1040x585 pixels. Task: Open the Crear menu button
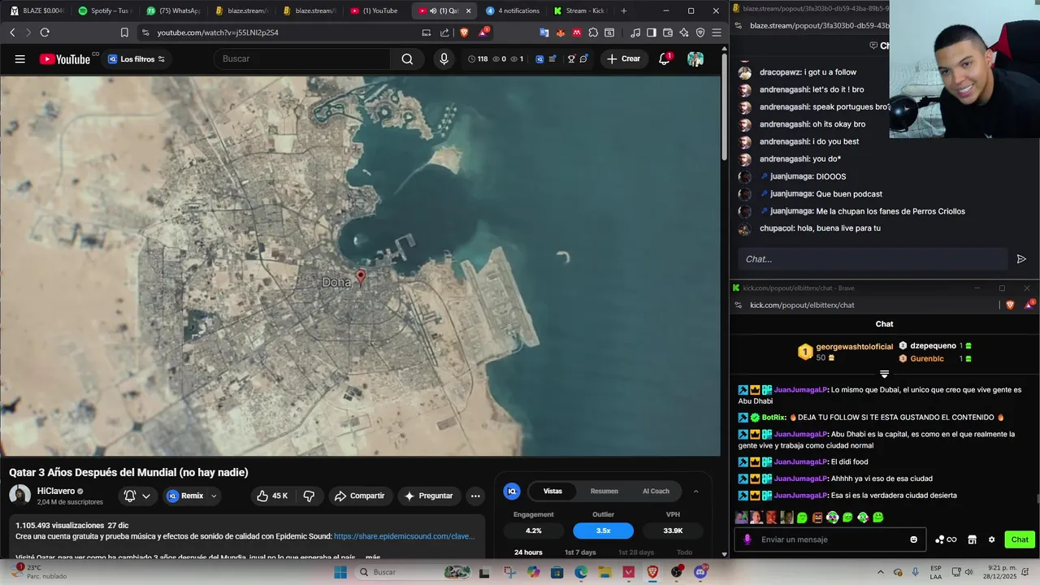pos(623,58)
